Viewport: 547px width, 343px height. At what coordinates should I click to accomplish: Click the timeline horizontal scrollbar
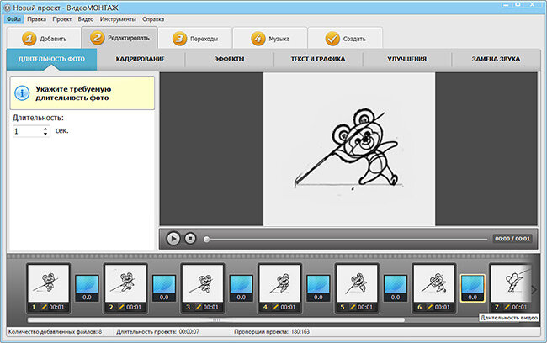(x=216, y=319)
